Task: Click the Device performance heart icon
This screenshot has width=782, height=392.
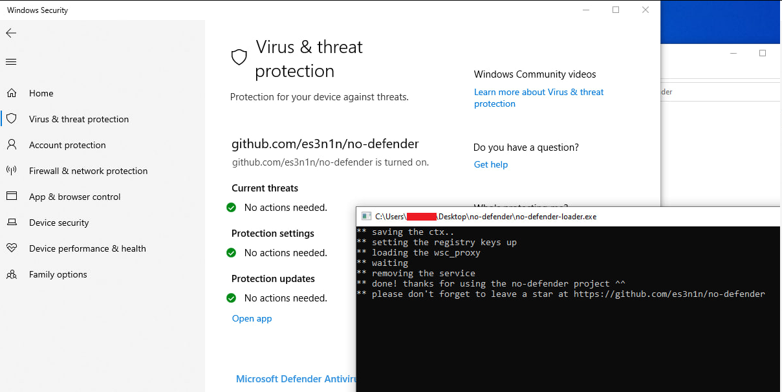Action: pos(11,248)
